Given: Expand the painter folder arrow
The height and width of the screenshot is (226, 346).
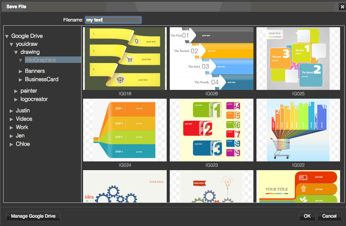Looking at the screenshot, I should (16, 91).
